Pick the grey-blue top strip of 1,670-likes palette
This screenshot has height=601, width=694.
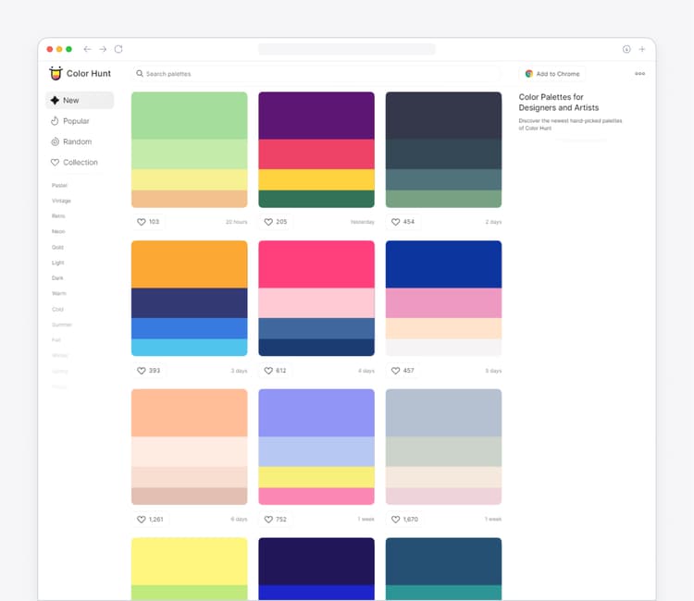tap(443, 412)
